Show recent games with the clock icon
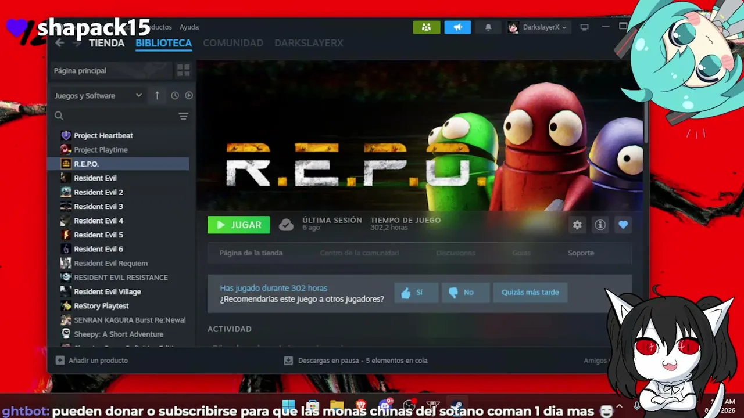 [175, 95]
